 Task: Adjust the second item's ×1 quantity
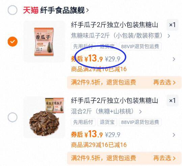coord(172,101)
